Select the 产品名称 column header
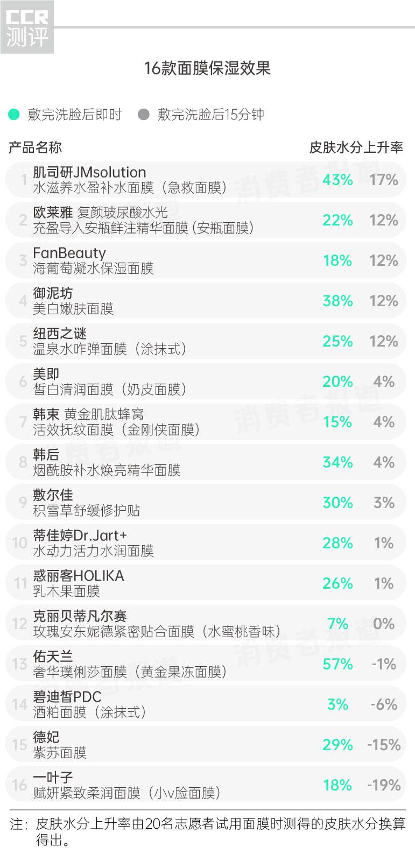Viewport: 415px width, 854px height. click(35, 147)
